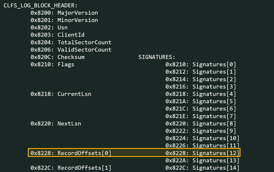Viewport: 274px width, 172px height.
Task: Click the Signatures[10] entry at 0x8224
Action: pos(202,138)
